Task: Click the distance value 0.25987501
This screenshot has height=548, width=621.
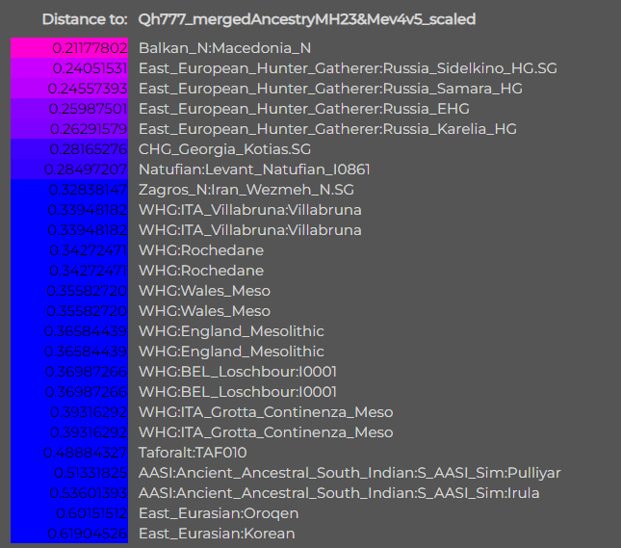Action: 88,109
